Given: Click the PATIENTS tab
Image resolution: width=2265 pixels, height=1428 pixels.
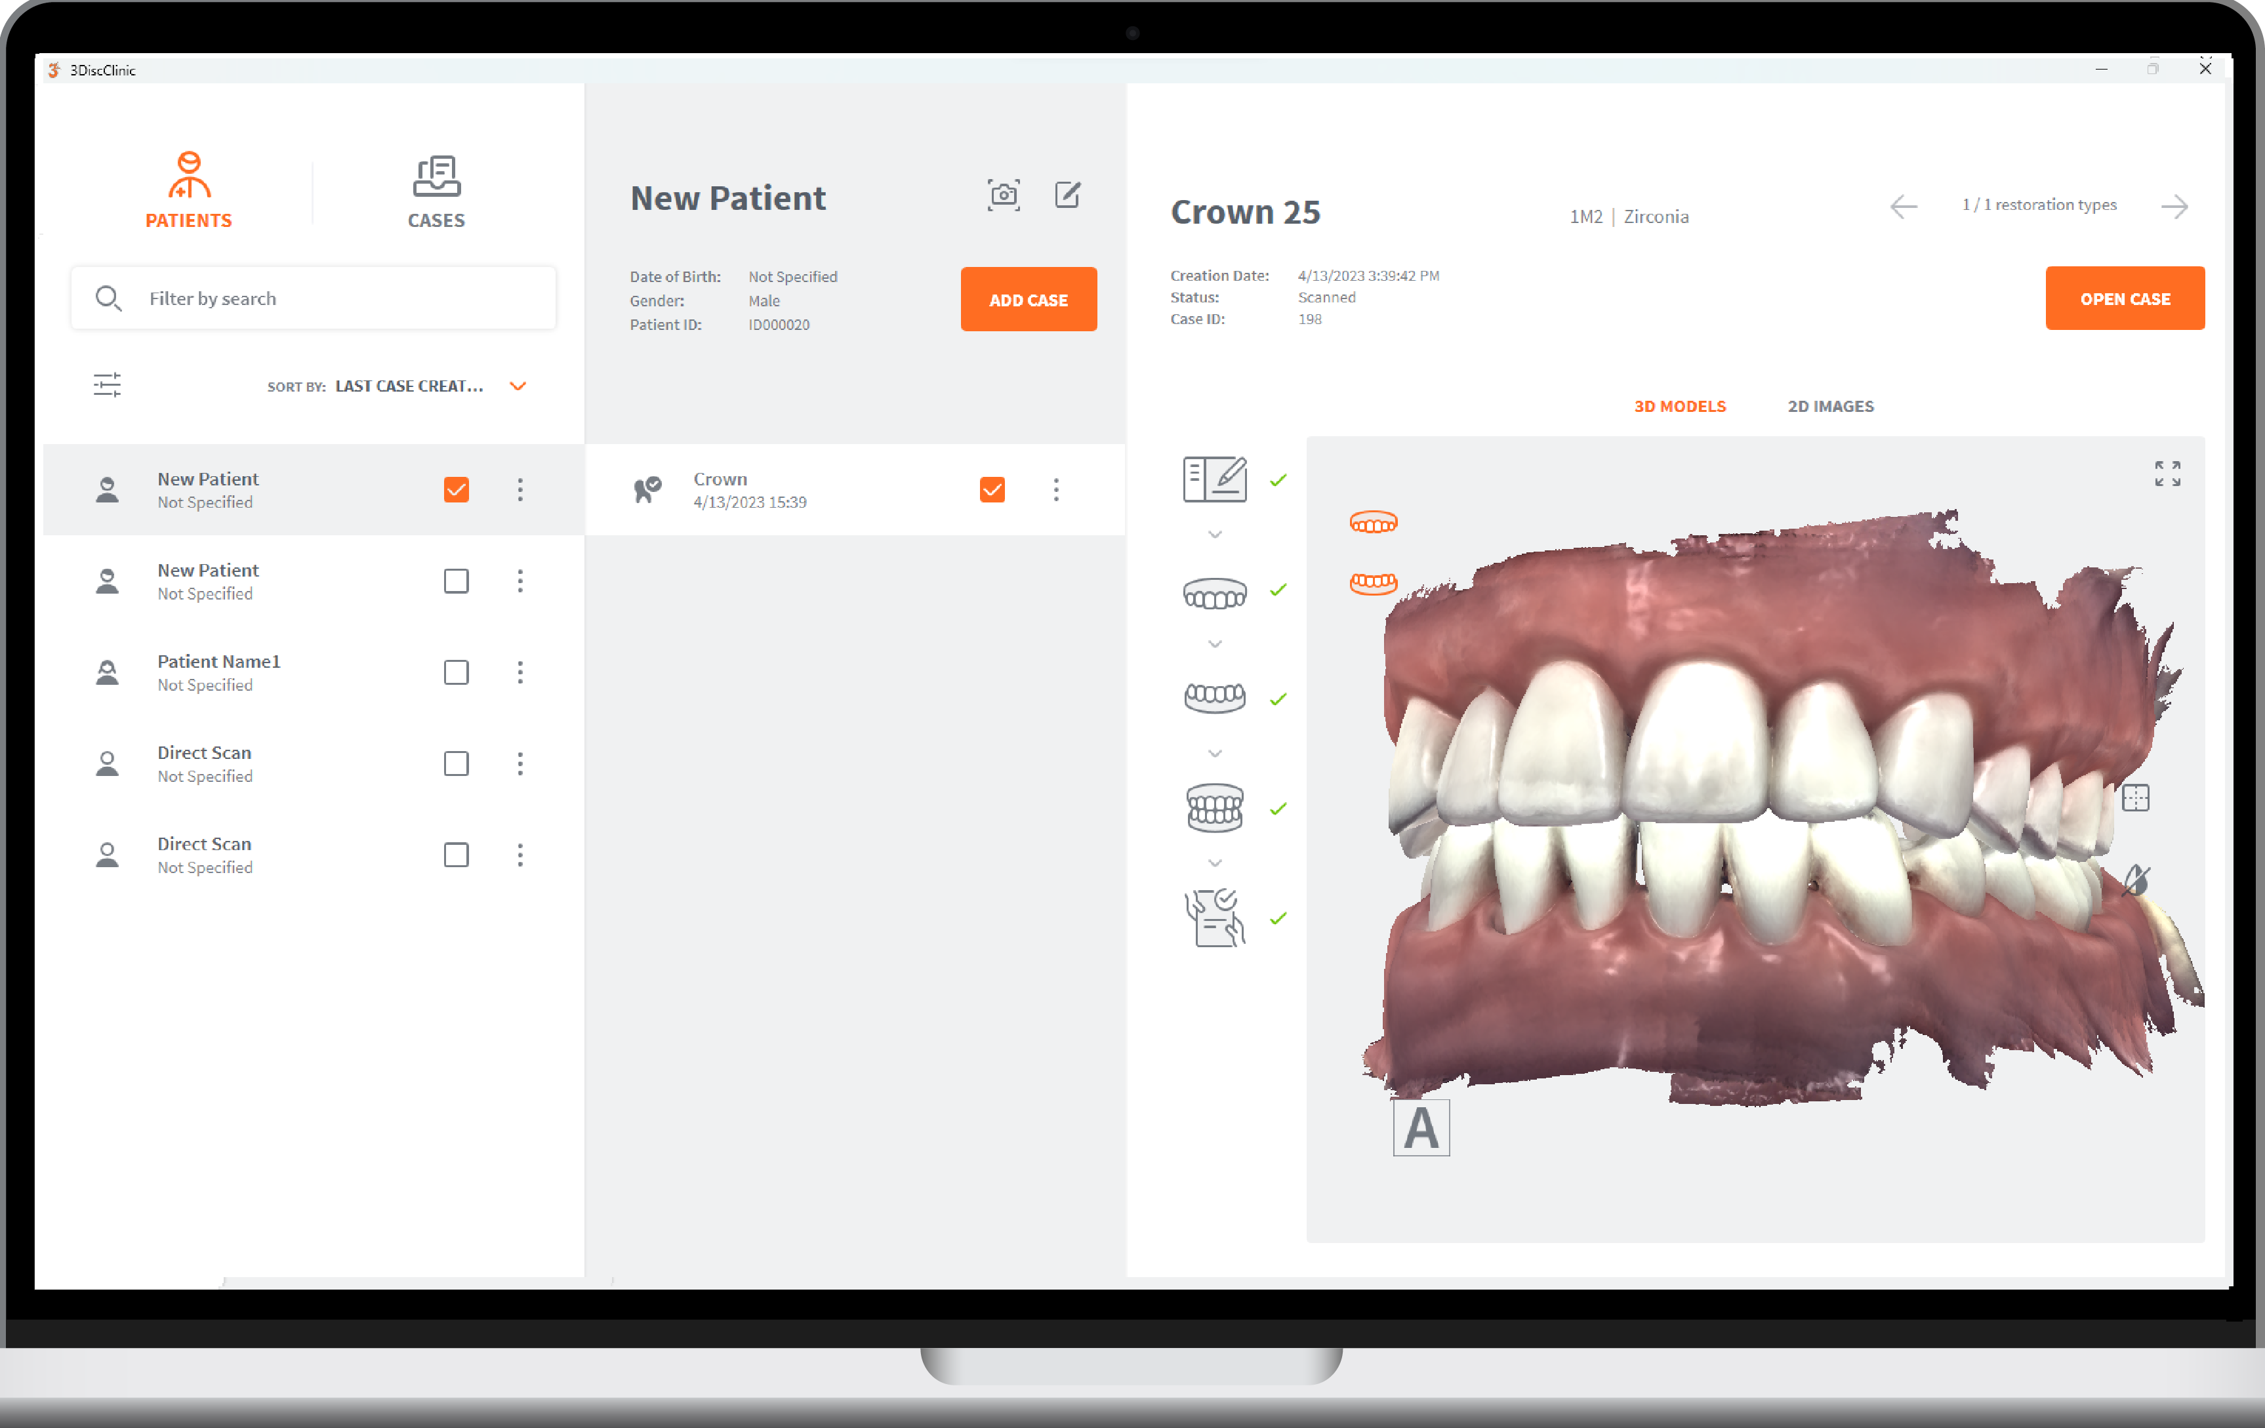Looking at the screenshot, I should [x=188, y=189].
